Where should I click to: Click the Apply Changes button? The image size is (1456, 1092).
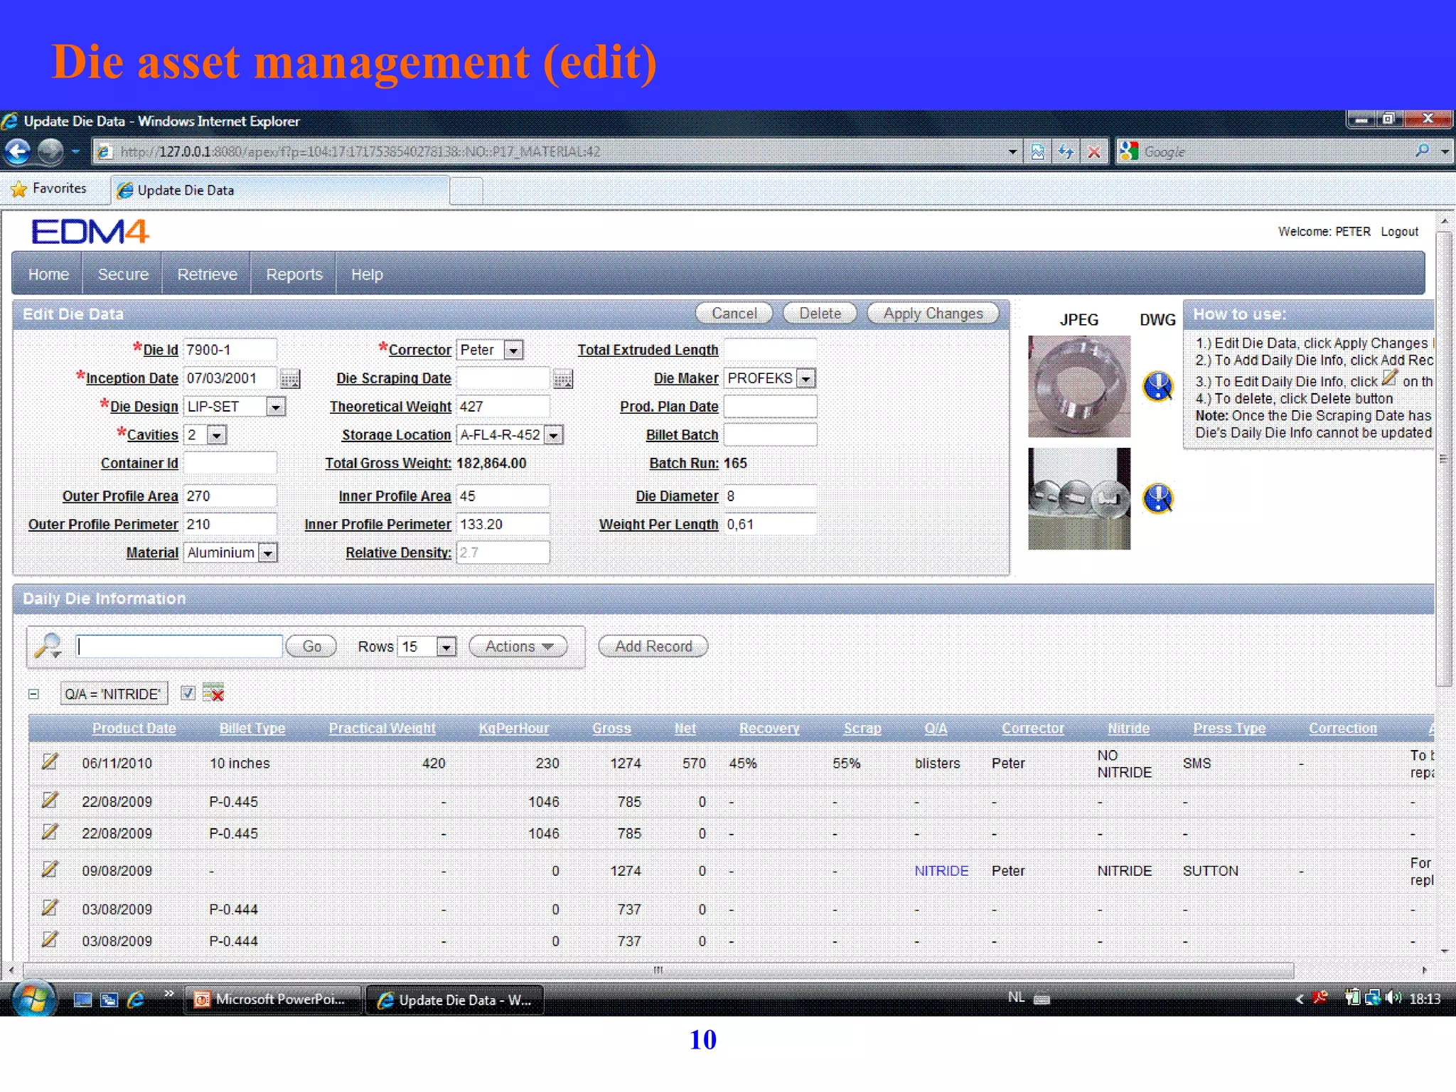[932, 314]
